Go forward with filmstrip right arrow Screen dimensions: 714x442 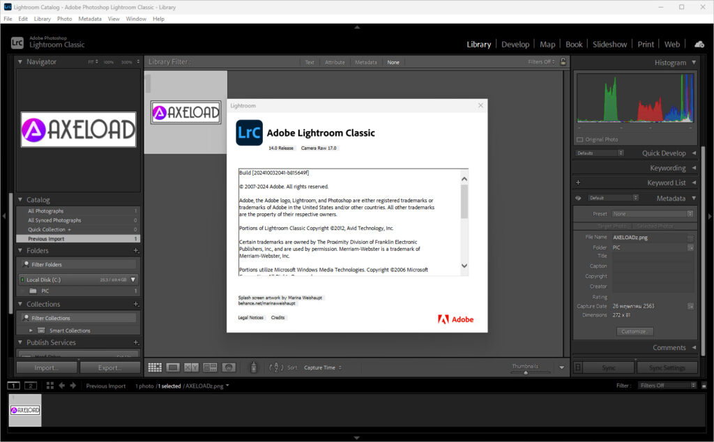point(73,386)
